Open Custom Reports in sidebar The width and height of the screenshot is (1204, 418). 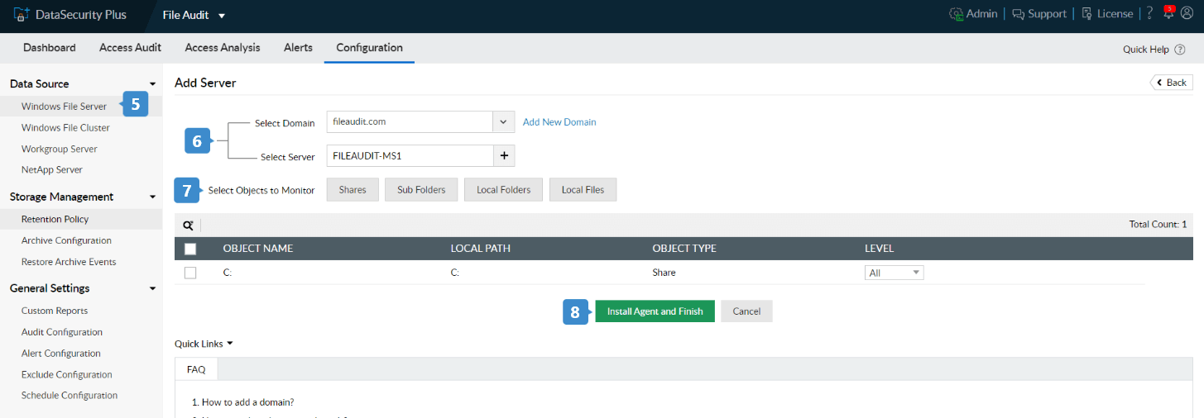point(55,311)
